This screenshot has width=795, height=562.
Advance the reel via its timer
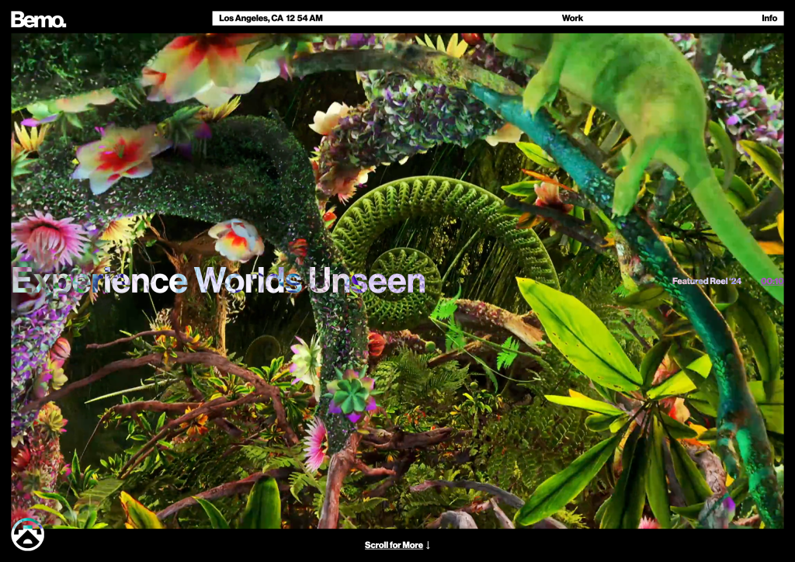(x=771, y=279)
